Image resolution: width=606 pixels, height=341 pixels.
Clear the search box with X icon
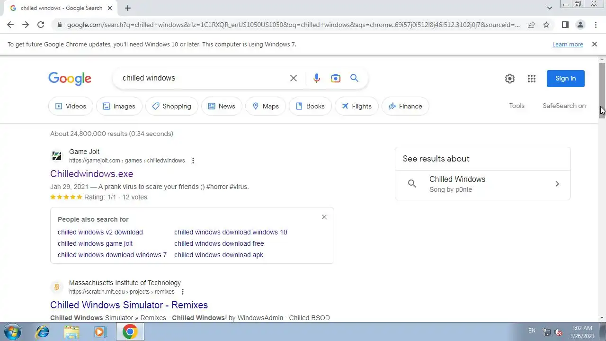tap(294, 78)
